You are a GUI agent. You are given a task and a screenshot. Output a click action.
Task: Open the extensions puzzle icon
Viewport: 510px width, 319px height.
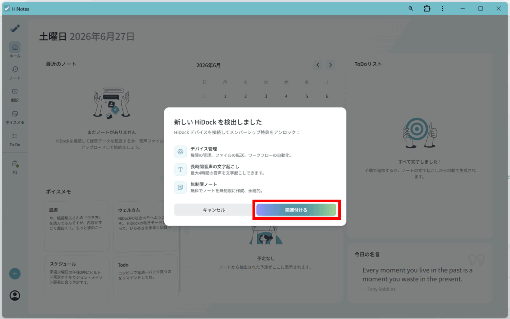(x=427, y=9)
